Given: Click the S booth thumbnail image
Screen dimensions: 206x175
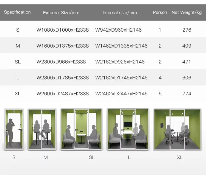Looking at the screenshot, I should (x=14, y=129).
